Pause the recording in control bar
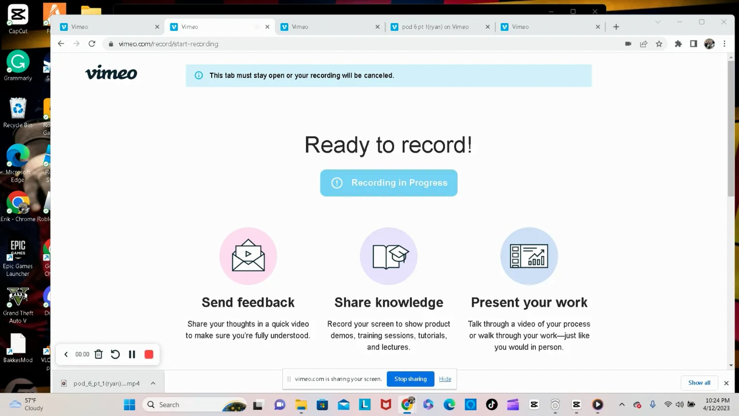Screen dimensions: 739x416 (132, 354)
